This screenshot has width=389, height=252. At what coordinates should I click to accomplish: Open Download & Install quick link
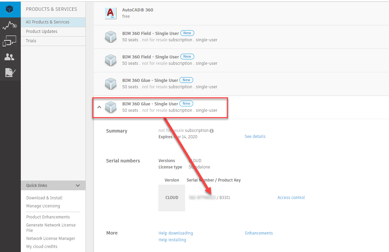(44, 198)
